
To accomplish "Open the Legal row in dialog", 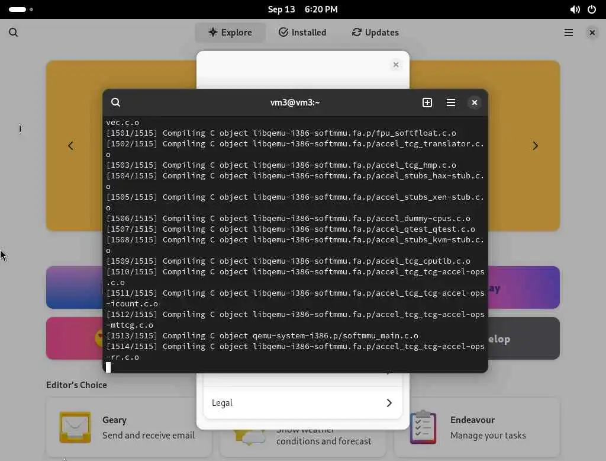I will pyautogui.click(x=302, y=402).
